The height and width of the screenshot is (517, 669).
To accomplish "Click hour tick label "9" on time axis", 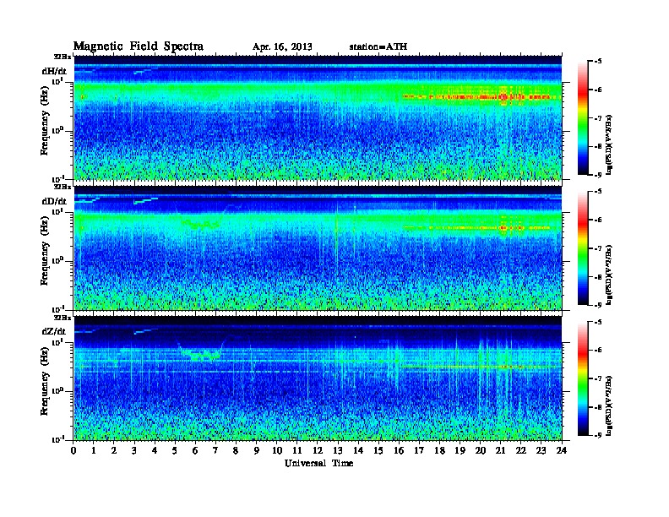I will (257, 450).
